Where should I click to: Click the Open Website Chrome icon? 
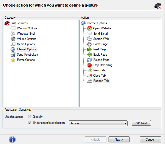[89, 28]
